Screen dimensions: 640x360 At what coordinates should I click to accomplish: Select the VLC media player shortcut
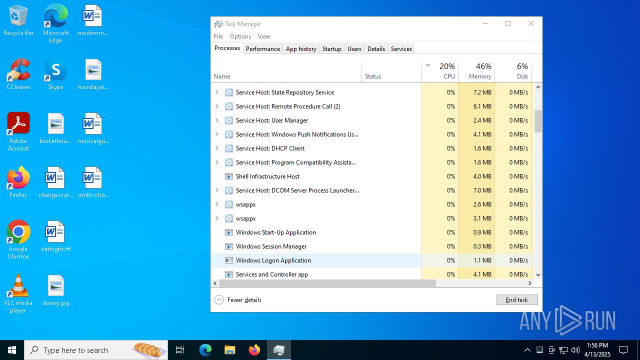click(18, 294)
